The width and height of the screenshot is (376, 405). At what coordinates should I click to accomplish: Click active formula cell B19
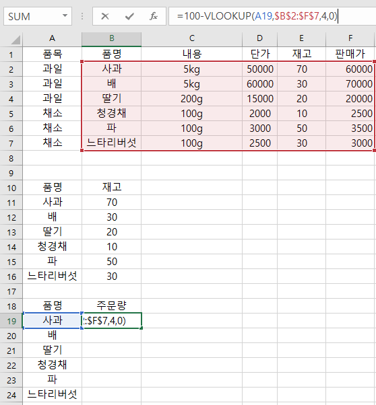tap(112, 321)
